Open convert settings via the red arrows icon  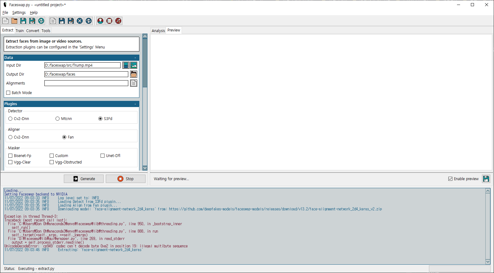[118, 21]
